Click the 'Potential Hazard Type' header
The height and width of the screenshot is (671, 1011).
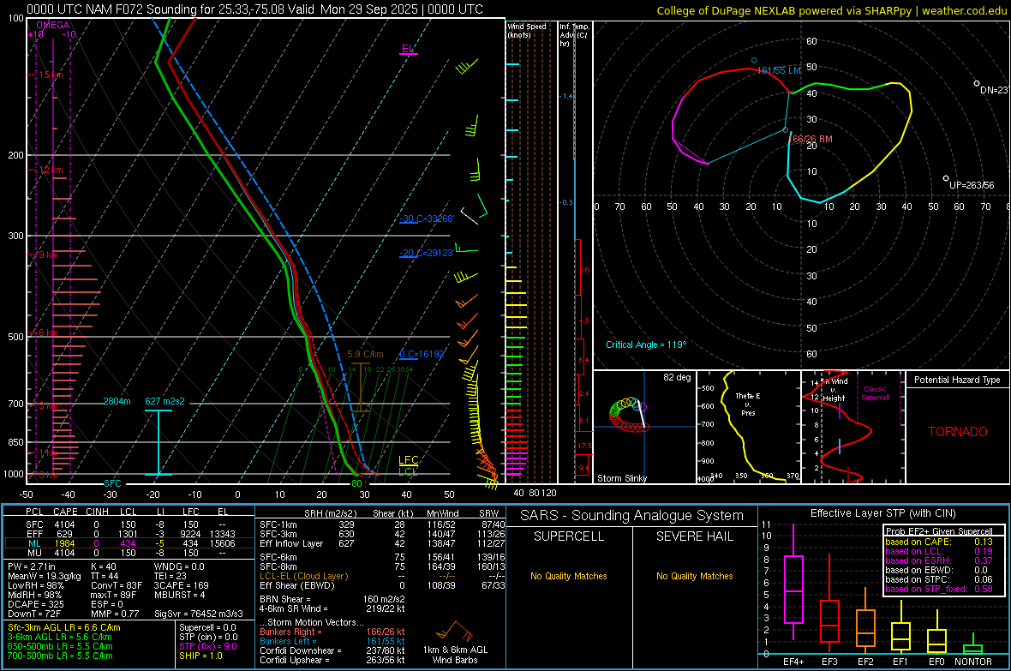click(957, 380)
